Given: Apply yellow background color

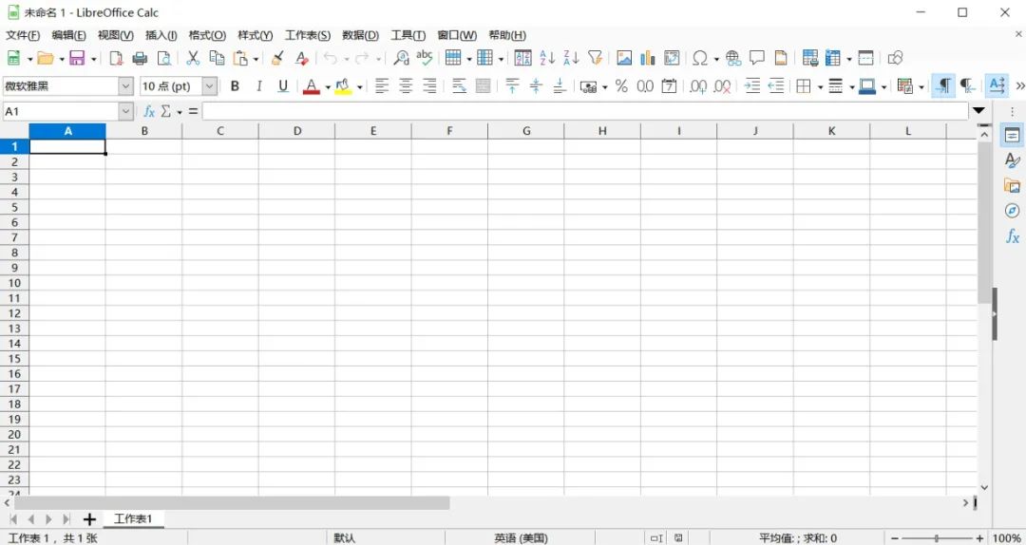Looking at the screenshot, I should click(344, 85).
